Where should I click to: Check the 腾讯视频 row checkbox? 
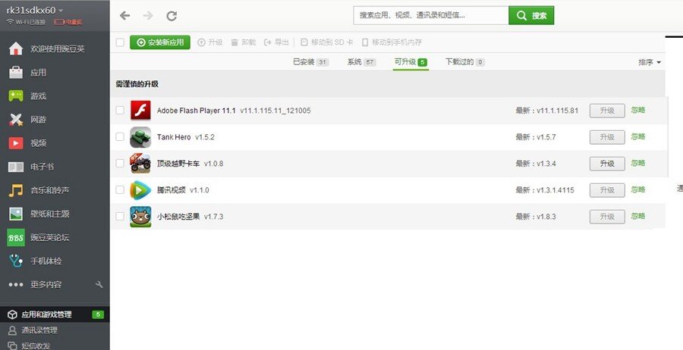click(x=120, y=190)
